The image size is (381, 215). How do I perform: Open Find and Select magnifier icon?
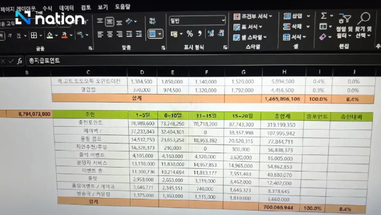(365, 18)
